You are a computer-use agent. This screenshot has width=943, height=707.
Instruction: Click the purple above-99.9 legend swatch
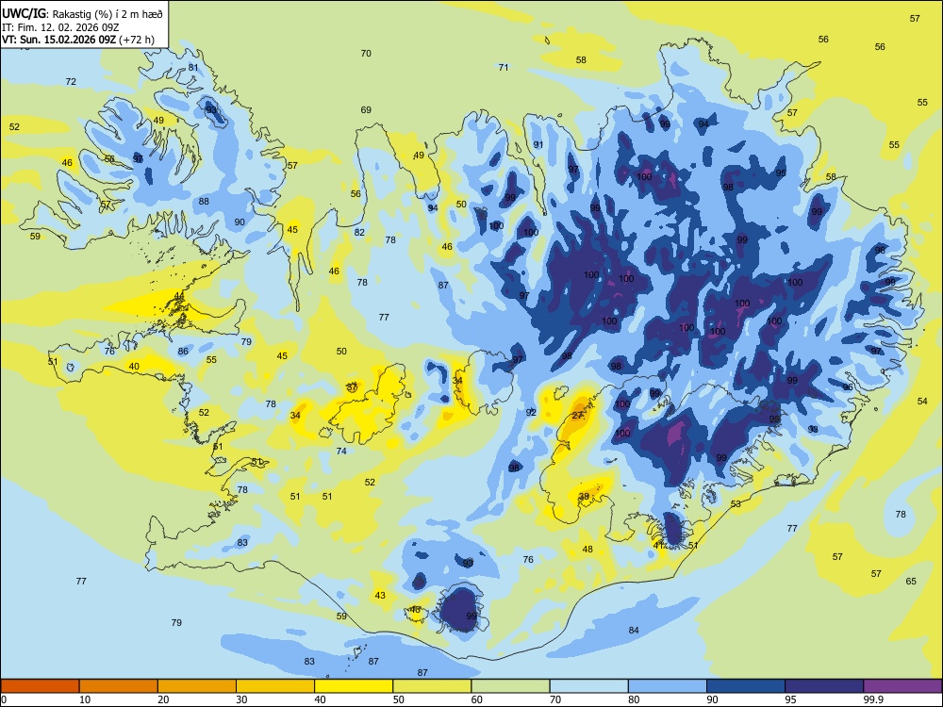pyautogui.click(x=902, y=686)
